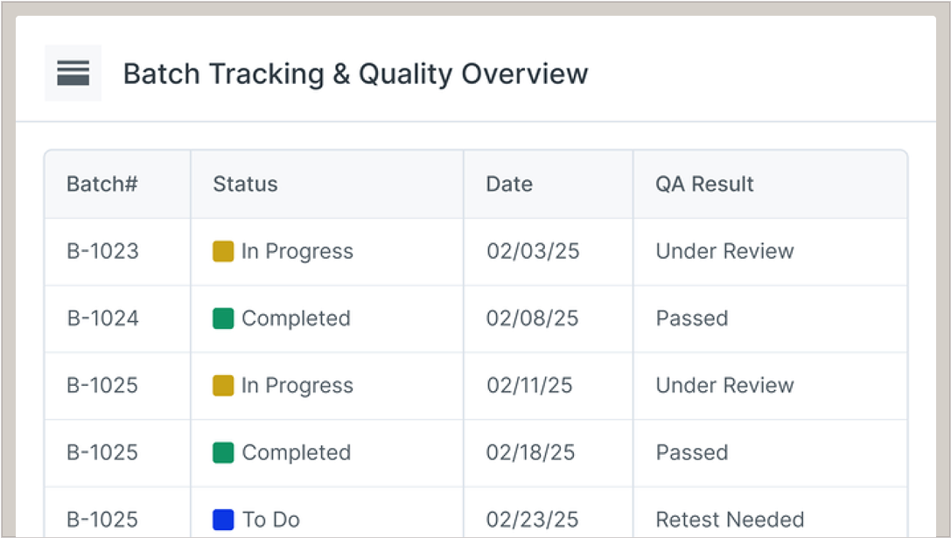Click the date 02/08/25 cell
Viewport: 951px width, 538px height.
click(533, 318)
